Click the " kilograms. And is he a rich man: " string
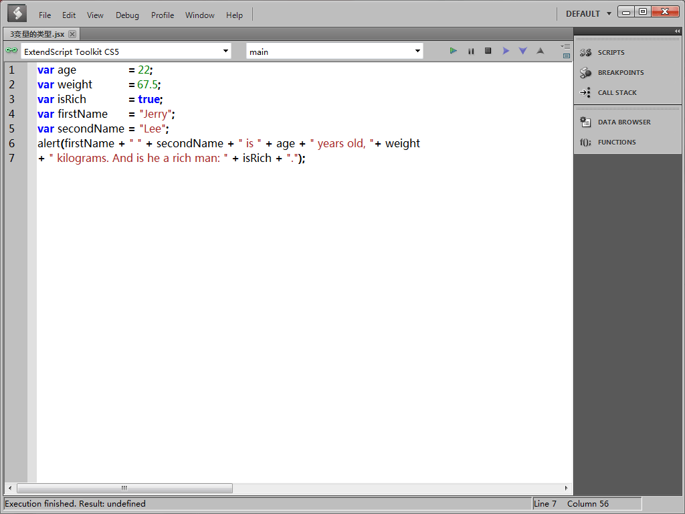This screenshot has width=685, height=514. [x=138, y=158]
